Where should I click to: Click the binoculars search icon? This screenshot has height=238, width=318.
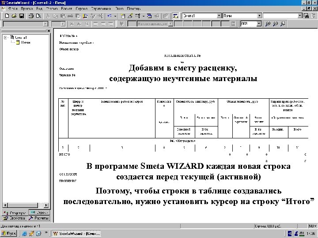pyautogui.click(x=307, y=16)
